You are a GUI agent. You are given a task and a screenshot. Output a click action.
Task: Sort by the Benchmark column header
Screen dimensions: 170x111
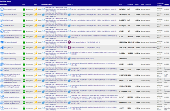pos(4,4)
